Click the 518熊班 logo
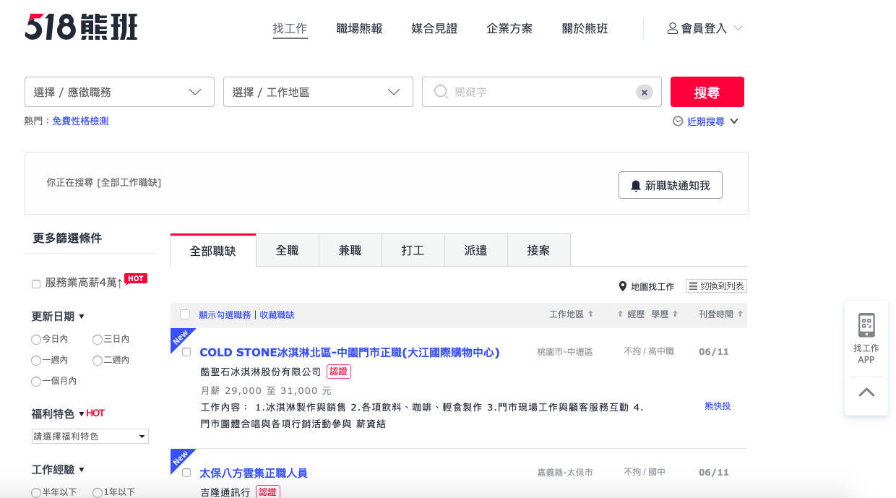 coord(81,27)
